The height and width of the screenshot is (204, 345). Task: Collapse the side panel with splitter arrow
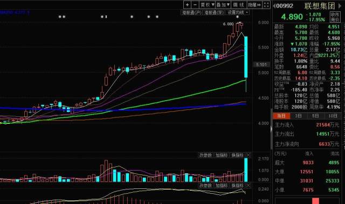click(271, 129)
